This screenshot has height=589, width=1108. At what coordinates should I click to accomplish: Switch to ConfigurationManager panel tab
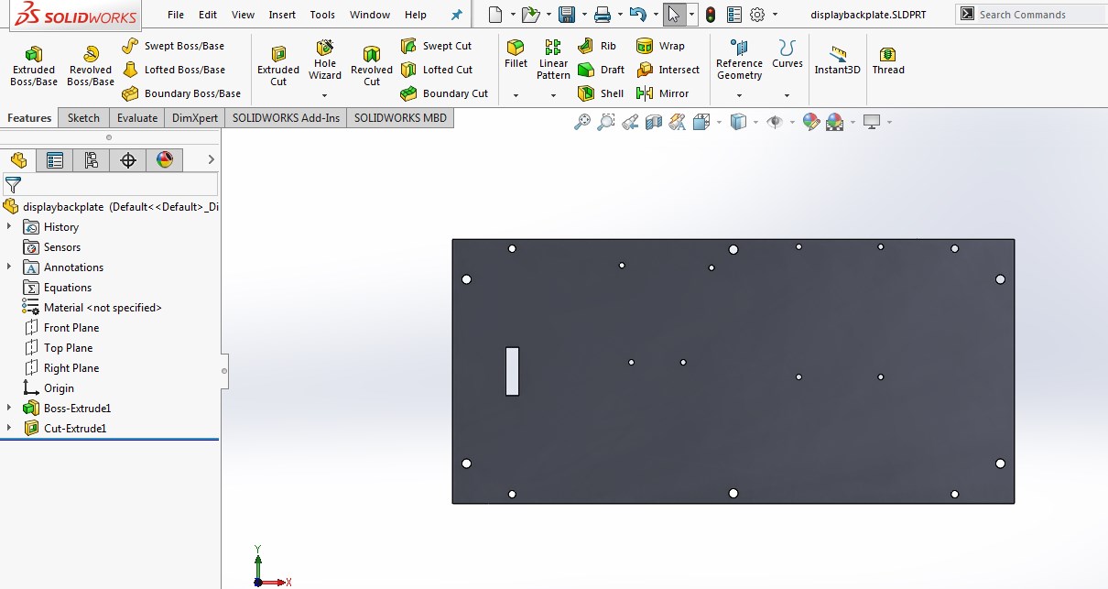click(x=92, y=160)
